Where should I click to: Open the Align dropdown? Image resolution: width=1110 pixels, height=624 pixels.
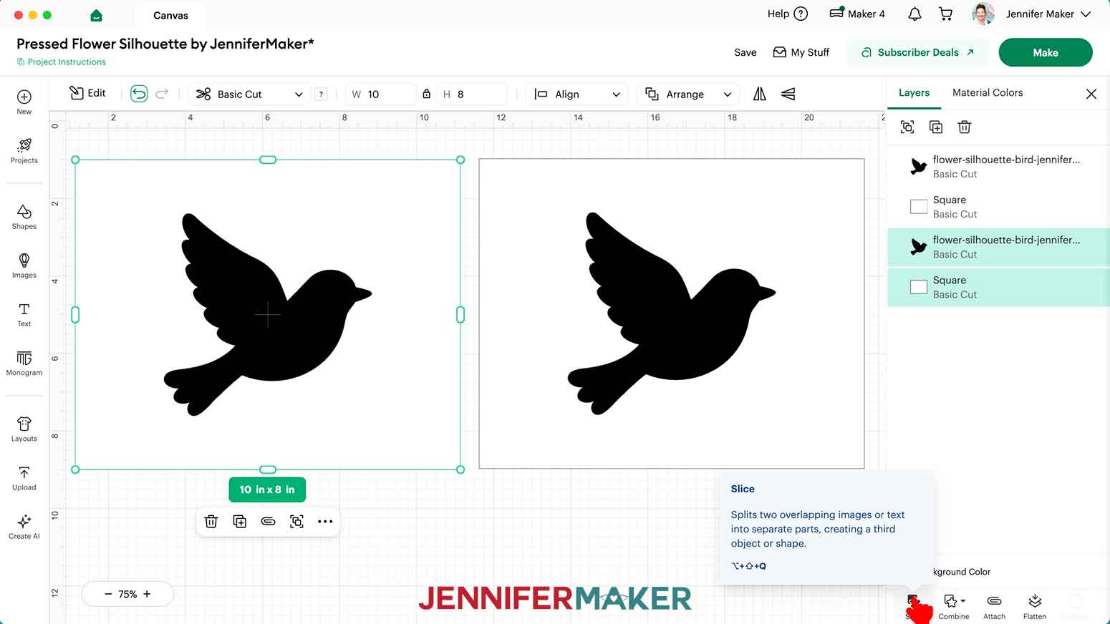577,94
